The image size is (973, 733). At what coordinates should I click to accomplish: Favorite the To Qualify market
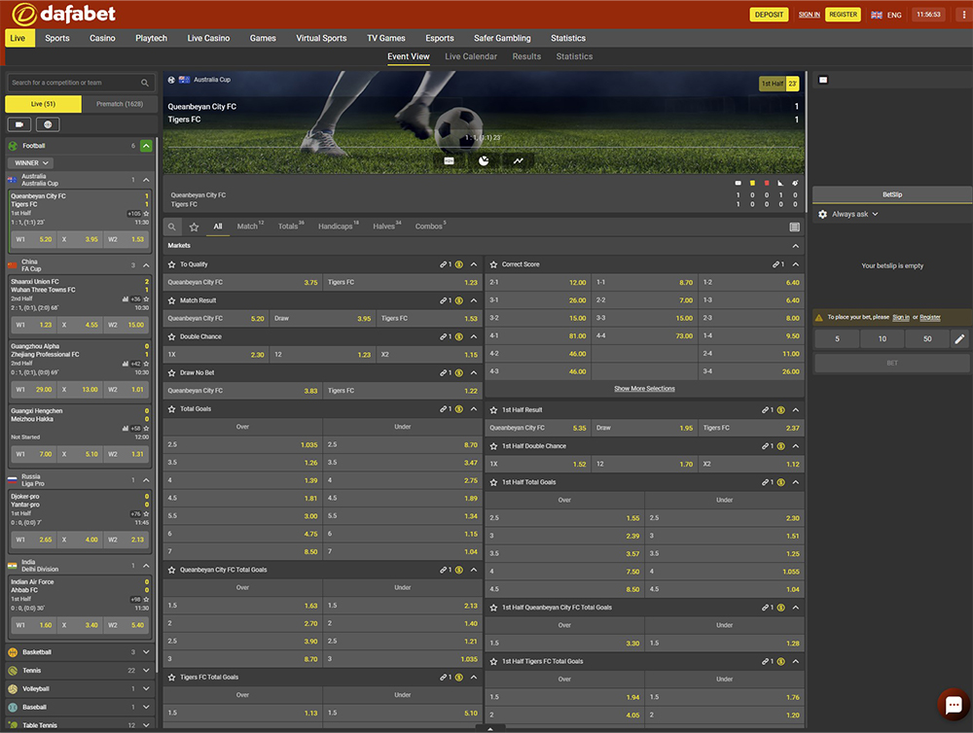(172, 264)
